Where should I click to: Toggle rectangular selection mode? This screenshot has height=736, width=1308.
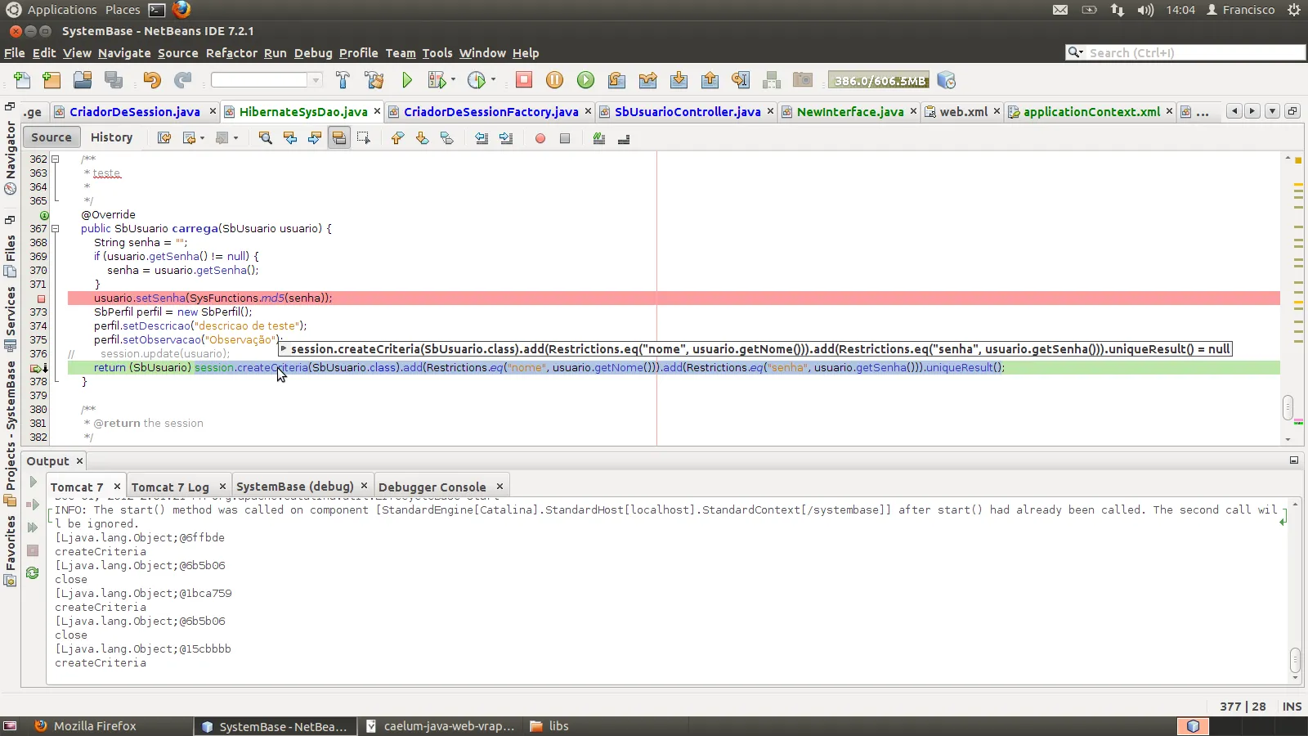pos(363,138)
